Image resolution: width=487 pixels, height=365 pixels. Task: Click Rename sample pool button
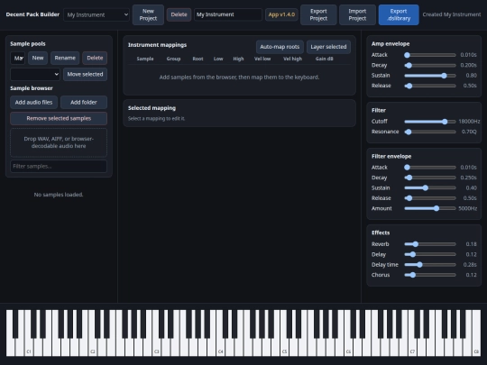coord(65,58)
